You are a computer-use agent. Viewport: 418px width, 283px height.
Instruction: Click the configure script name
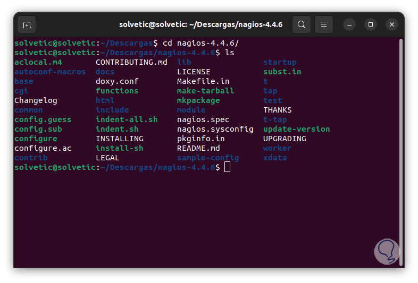36,139
